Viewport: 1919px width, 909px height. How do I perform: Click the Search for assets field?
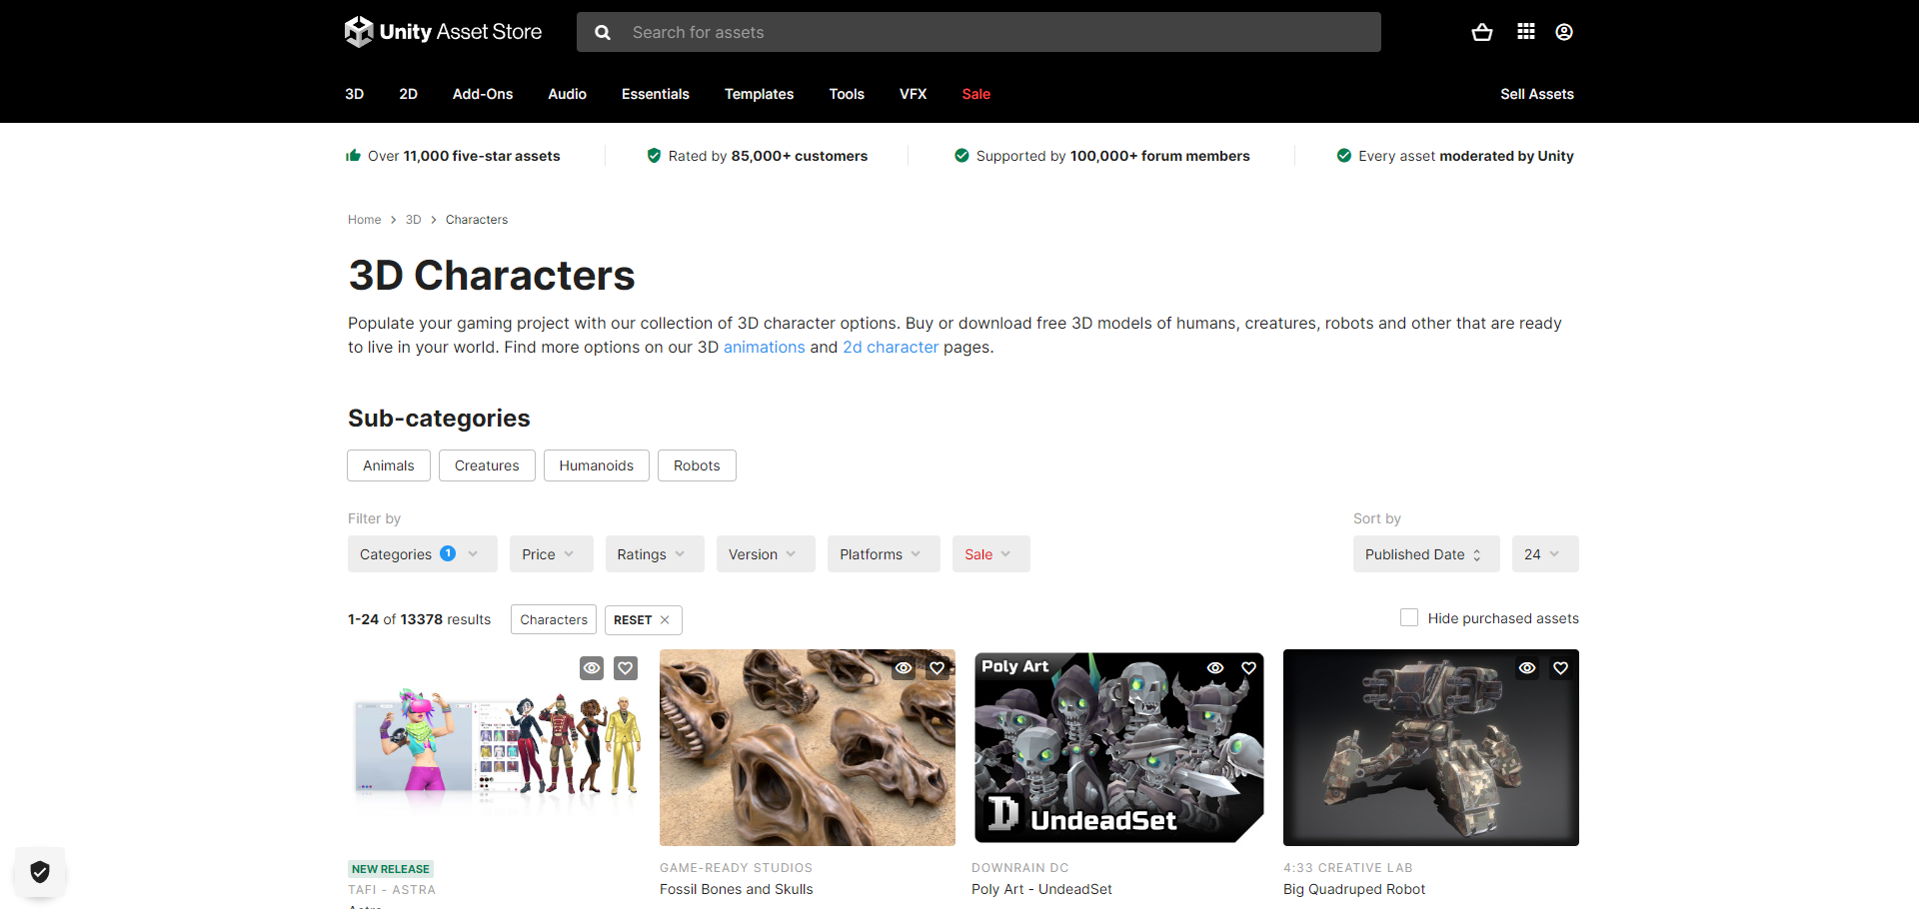978,32
